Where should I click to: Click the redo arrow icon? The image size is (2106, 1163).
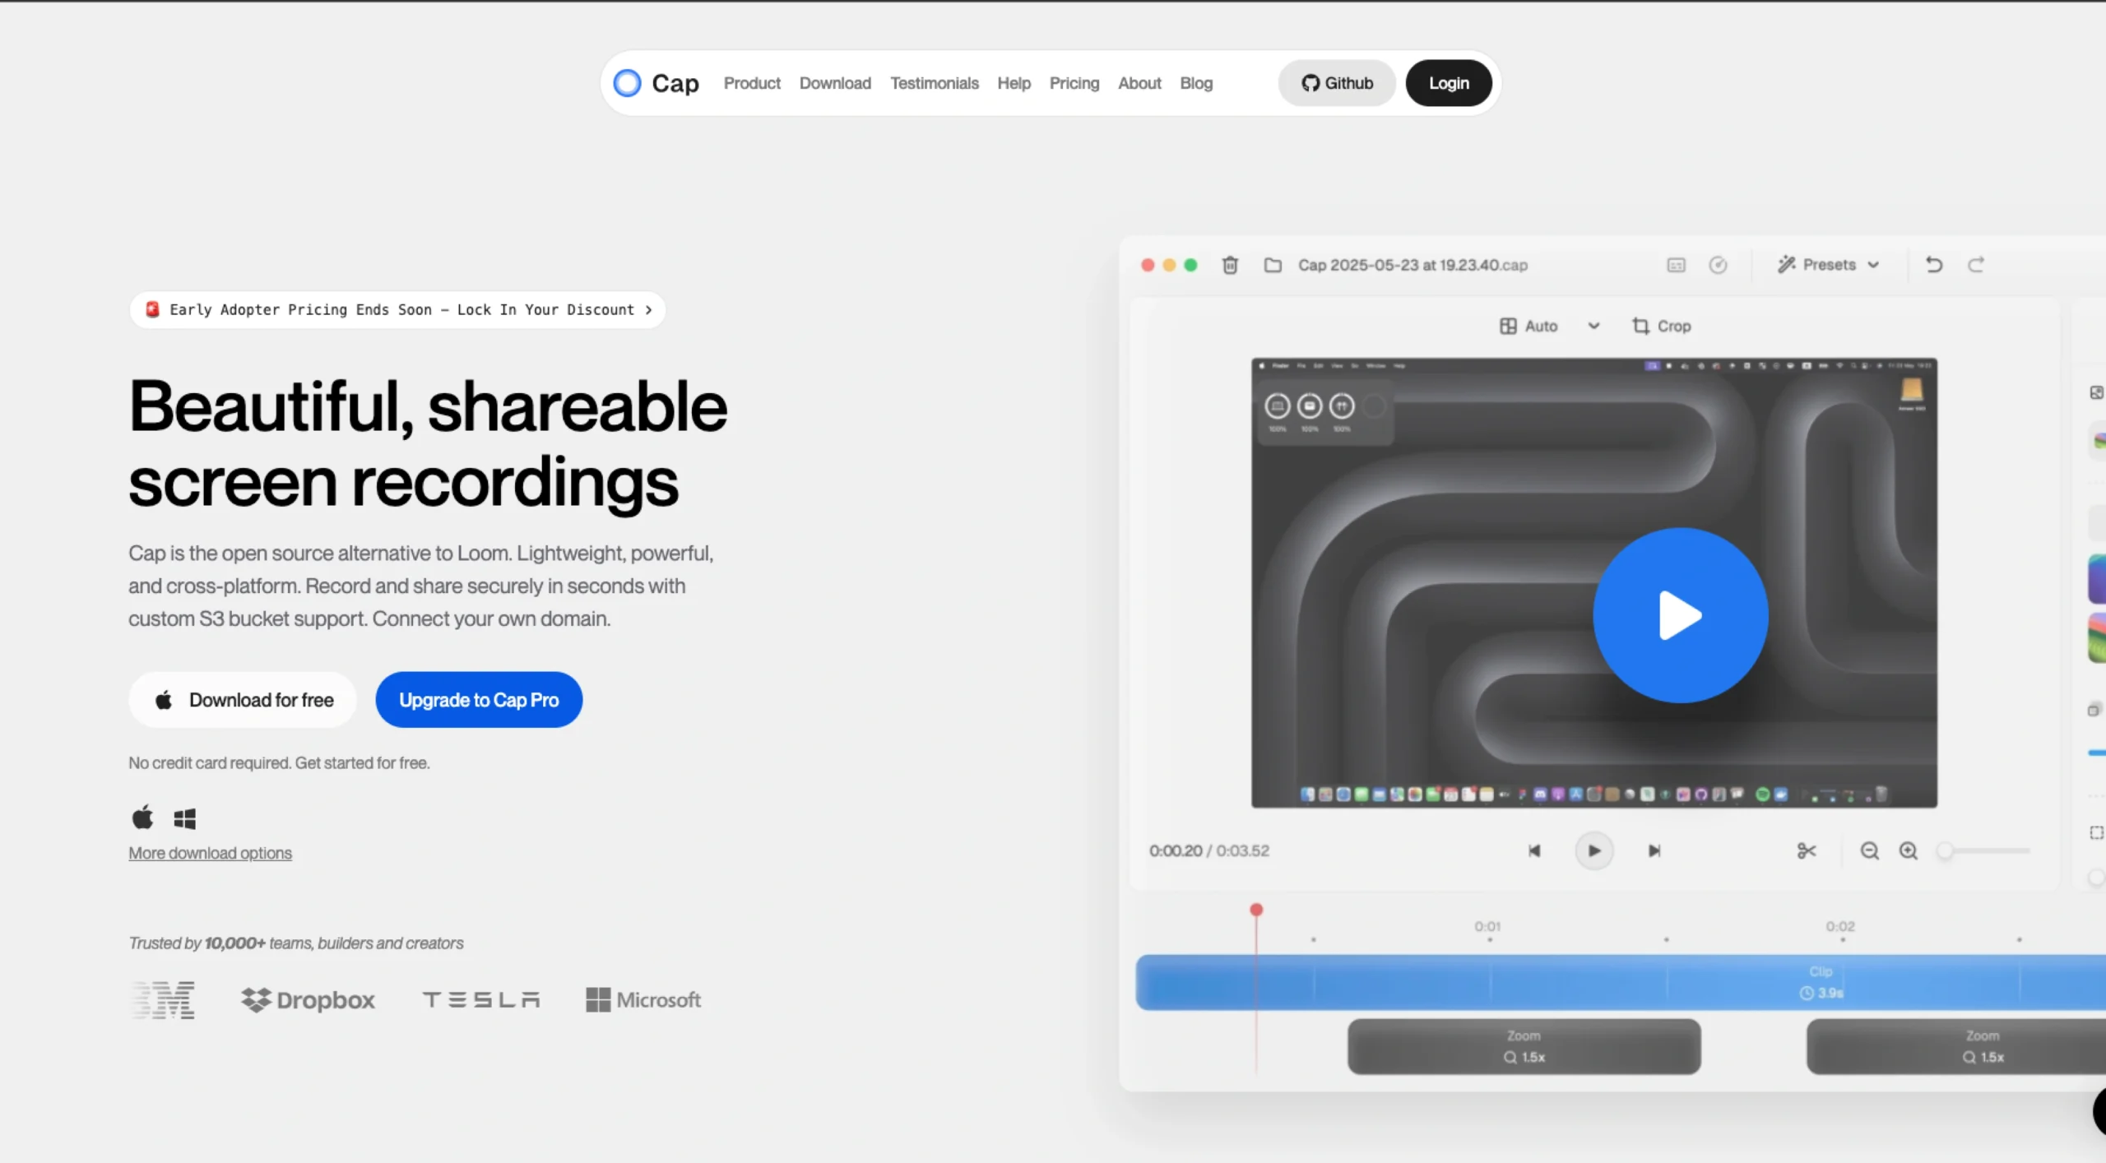[x=1976, y=265]
